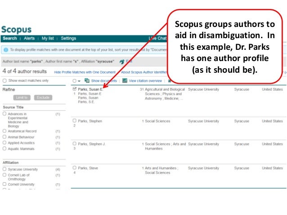
Task: Click the Scopus logo
Action: pyautogui.click(x=17, y=30)
